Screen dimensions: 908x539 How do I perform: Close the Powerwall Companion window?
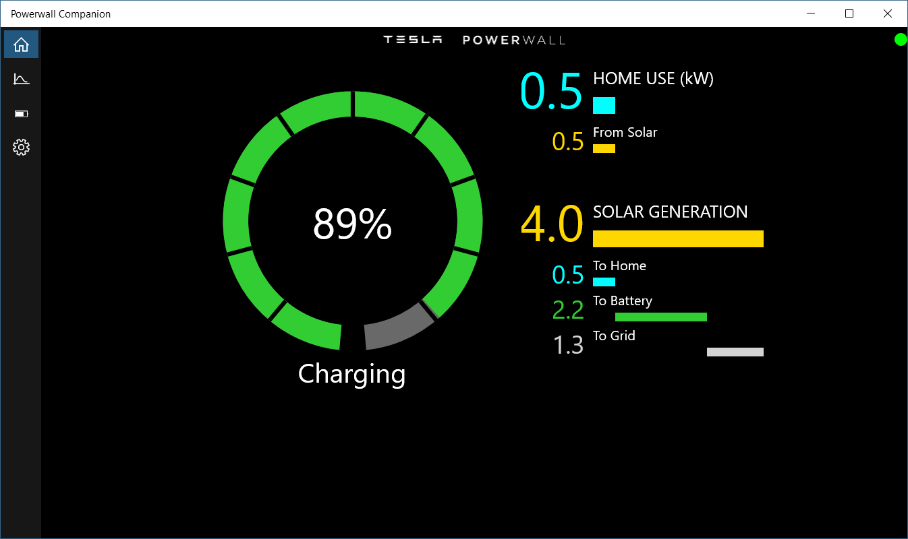point(888,13)
